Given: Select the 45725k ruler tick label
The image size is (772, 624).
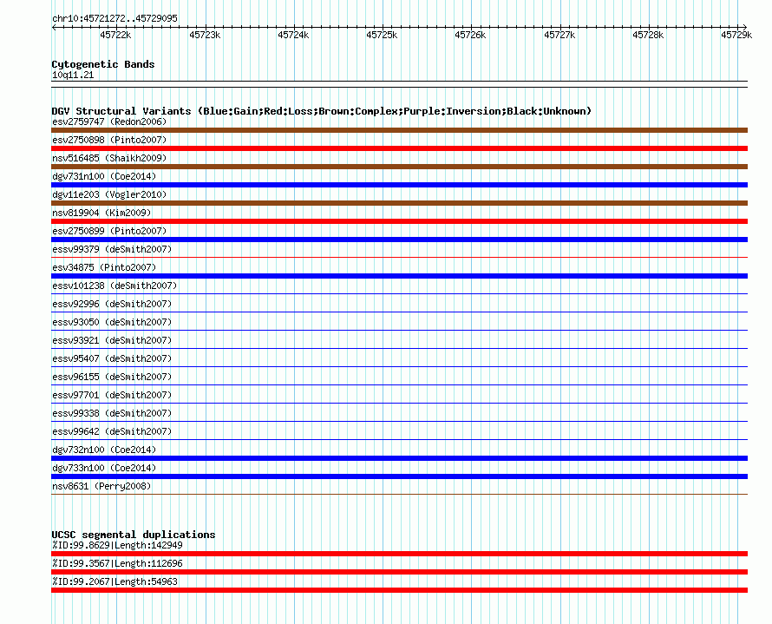Looking at the screenshot, I should click(382, 35).
